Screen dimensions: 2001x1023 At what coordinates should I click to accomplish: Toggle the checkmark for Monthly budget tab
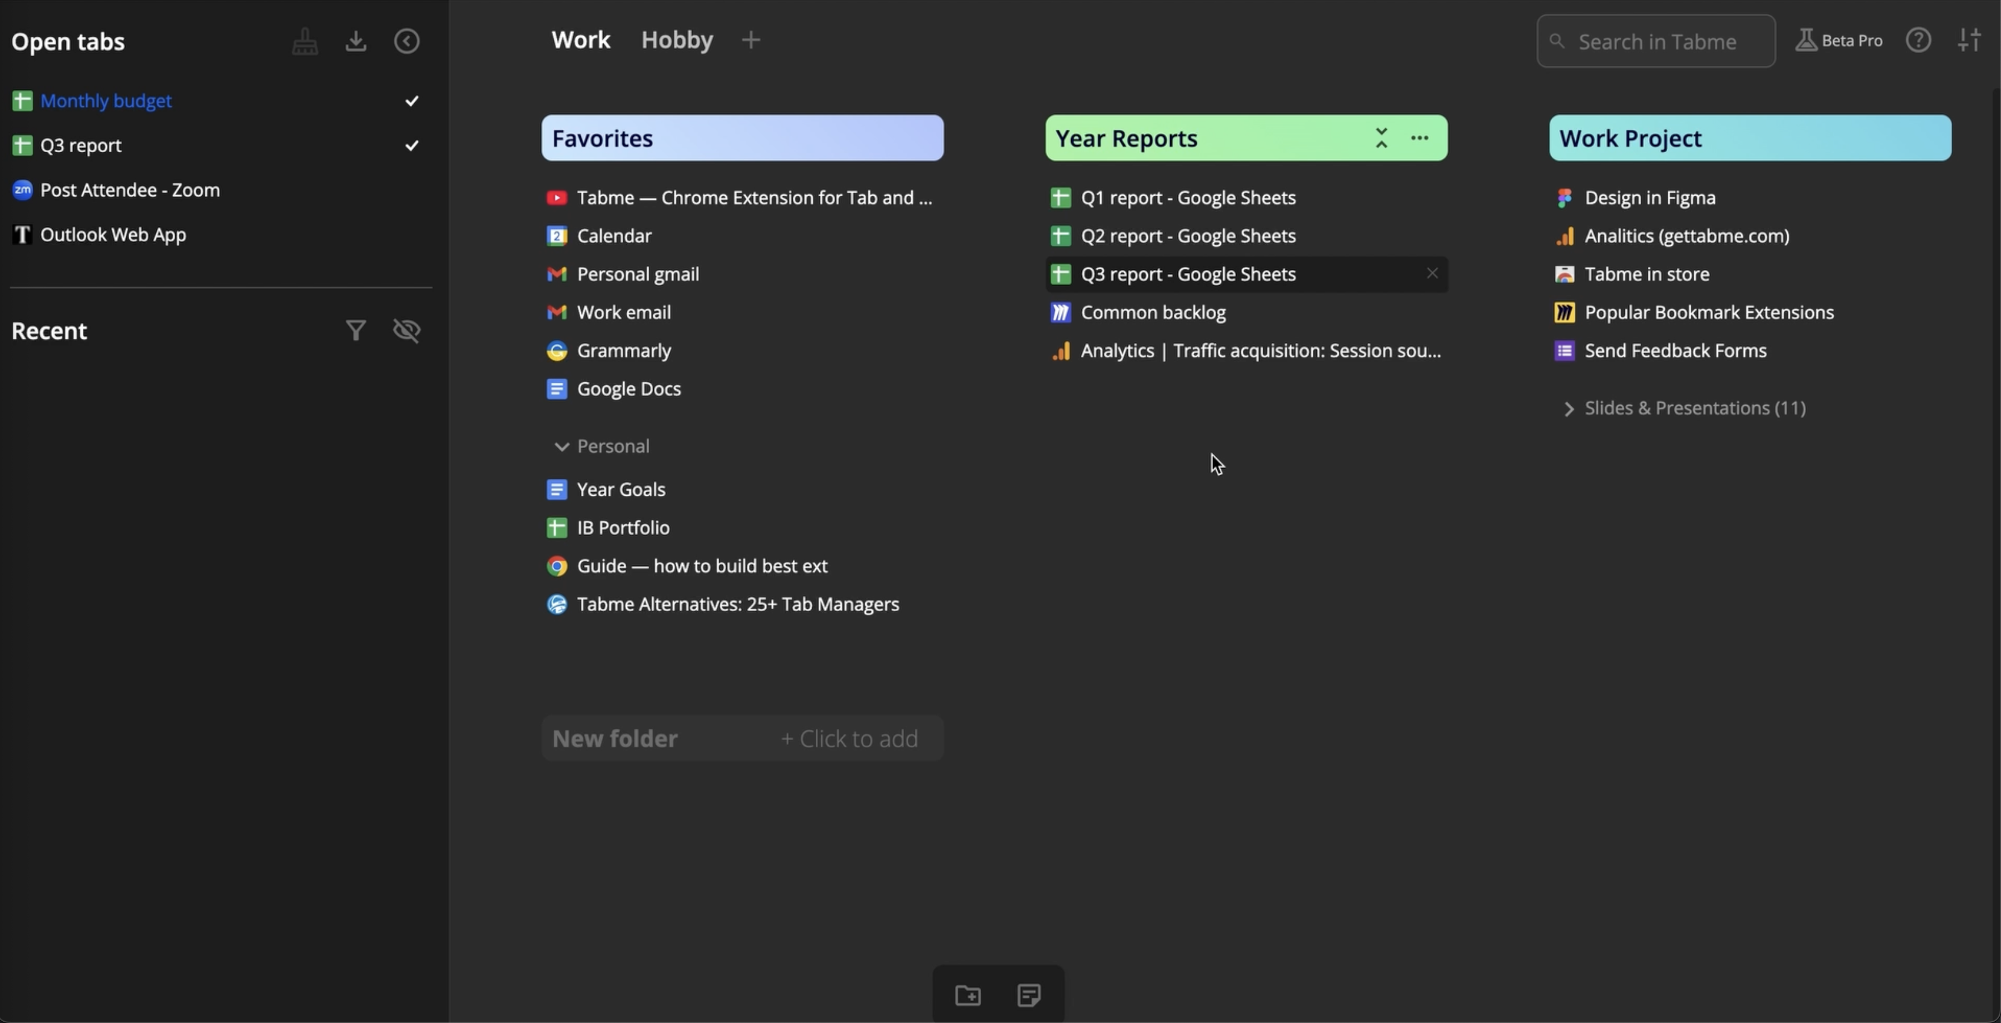(412, 101)
